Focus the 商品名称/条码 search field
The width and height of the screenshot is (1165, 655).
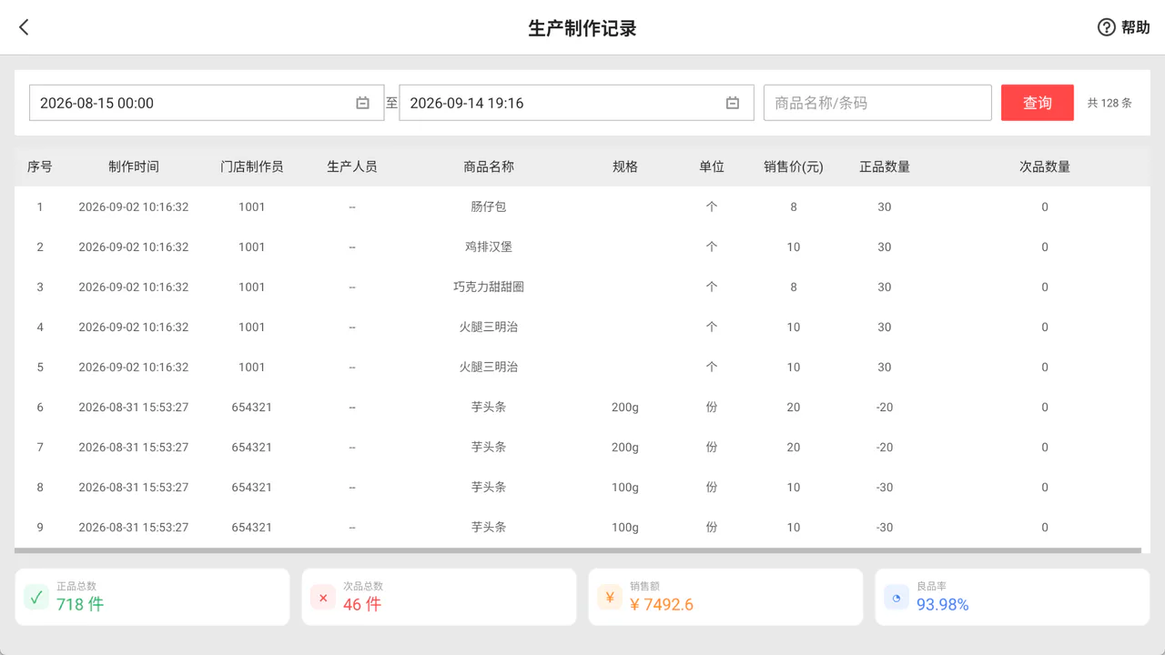click(877, 103)
